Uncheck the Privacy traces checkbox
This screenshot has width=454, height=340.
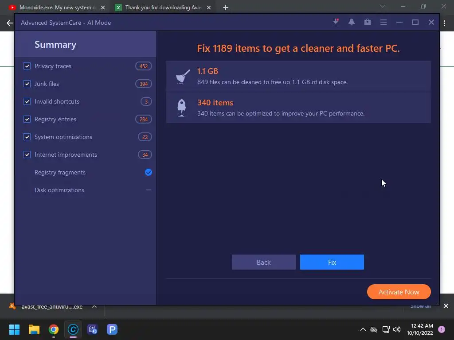click(27, 66)
